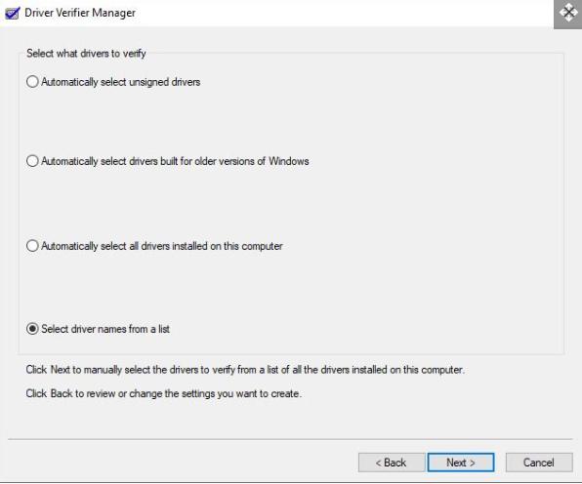The image size is (582, 484).
Task: Click the 'Select what drivers to verify' heading
Action: (x=86, y=54)
